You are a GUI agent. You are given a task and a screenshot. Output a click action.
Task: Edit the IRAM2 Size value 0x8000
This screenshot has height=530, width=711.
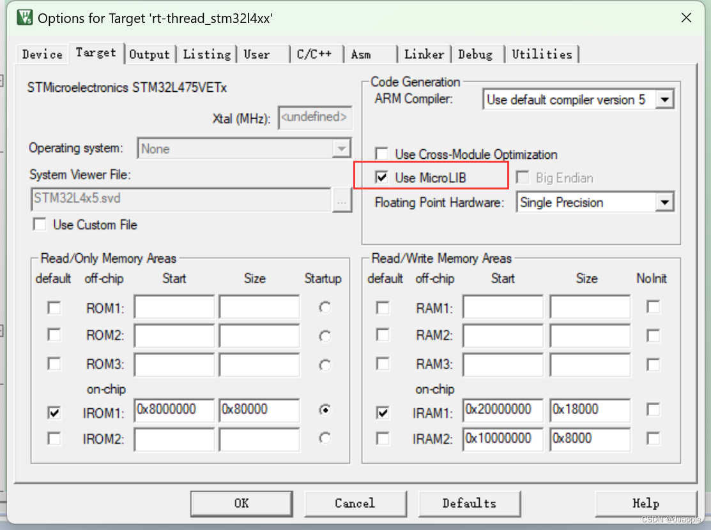click(590, 439)
